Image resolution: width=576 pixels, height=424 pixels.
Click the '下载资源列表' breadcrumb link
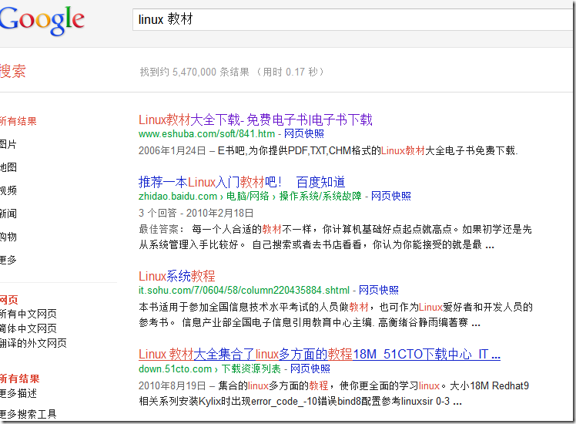tap(251, 368)
